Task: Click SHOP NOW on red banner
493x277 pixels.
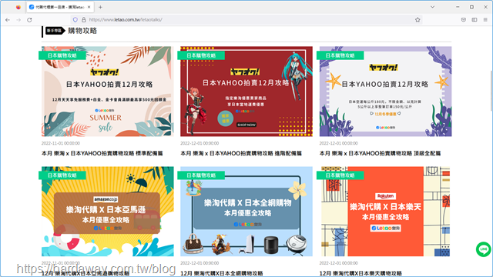Action: tap(246, 125)
